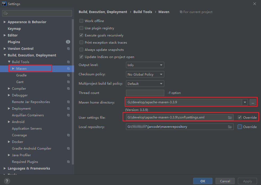
Task: Open Multiproject build fail policy dropdown
Action: click(145, 84)
